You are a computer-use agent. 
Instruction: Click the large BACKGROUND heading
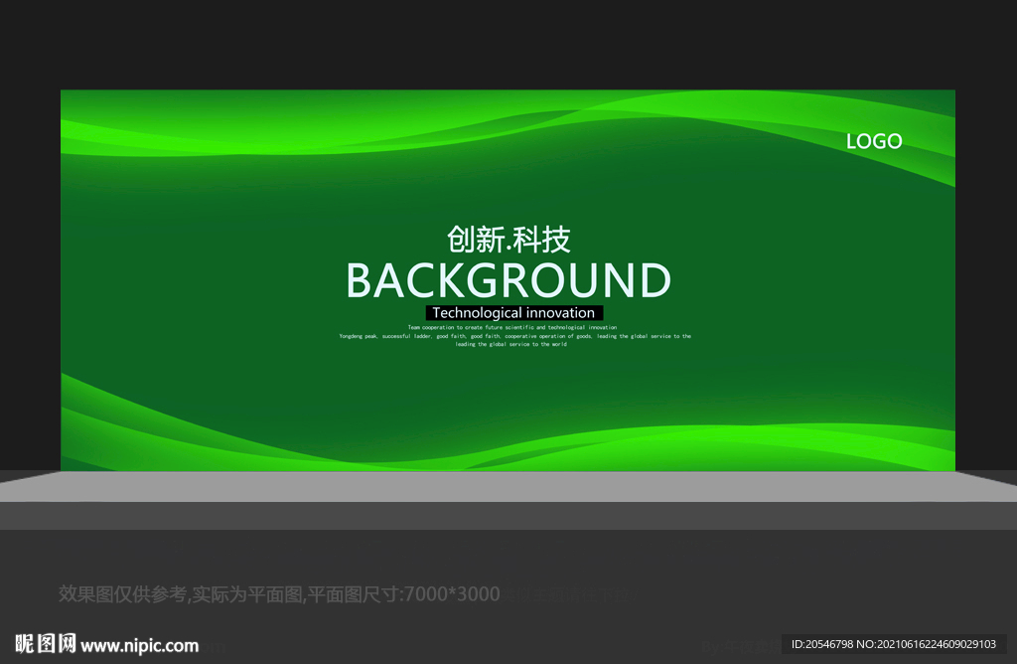pyautogui.click(x=508, y=280)
